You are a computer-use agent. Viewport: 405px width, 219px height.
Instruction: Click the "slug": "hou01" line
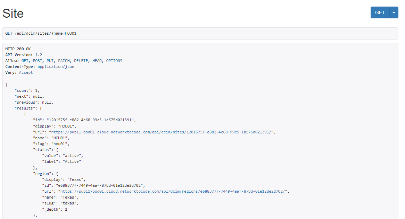[x=51, y=144]
